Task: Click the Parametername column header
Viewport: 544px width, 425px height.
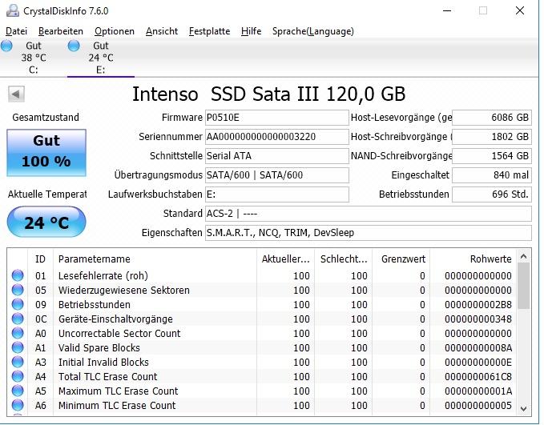Action: [155, 259]
